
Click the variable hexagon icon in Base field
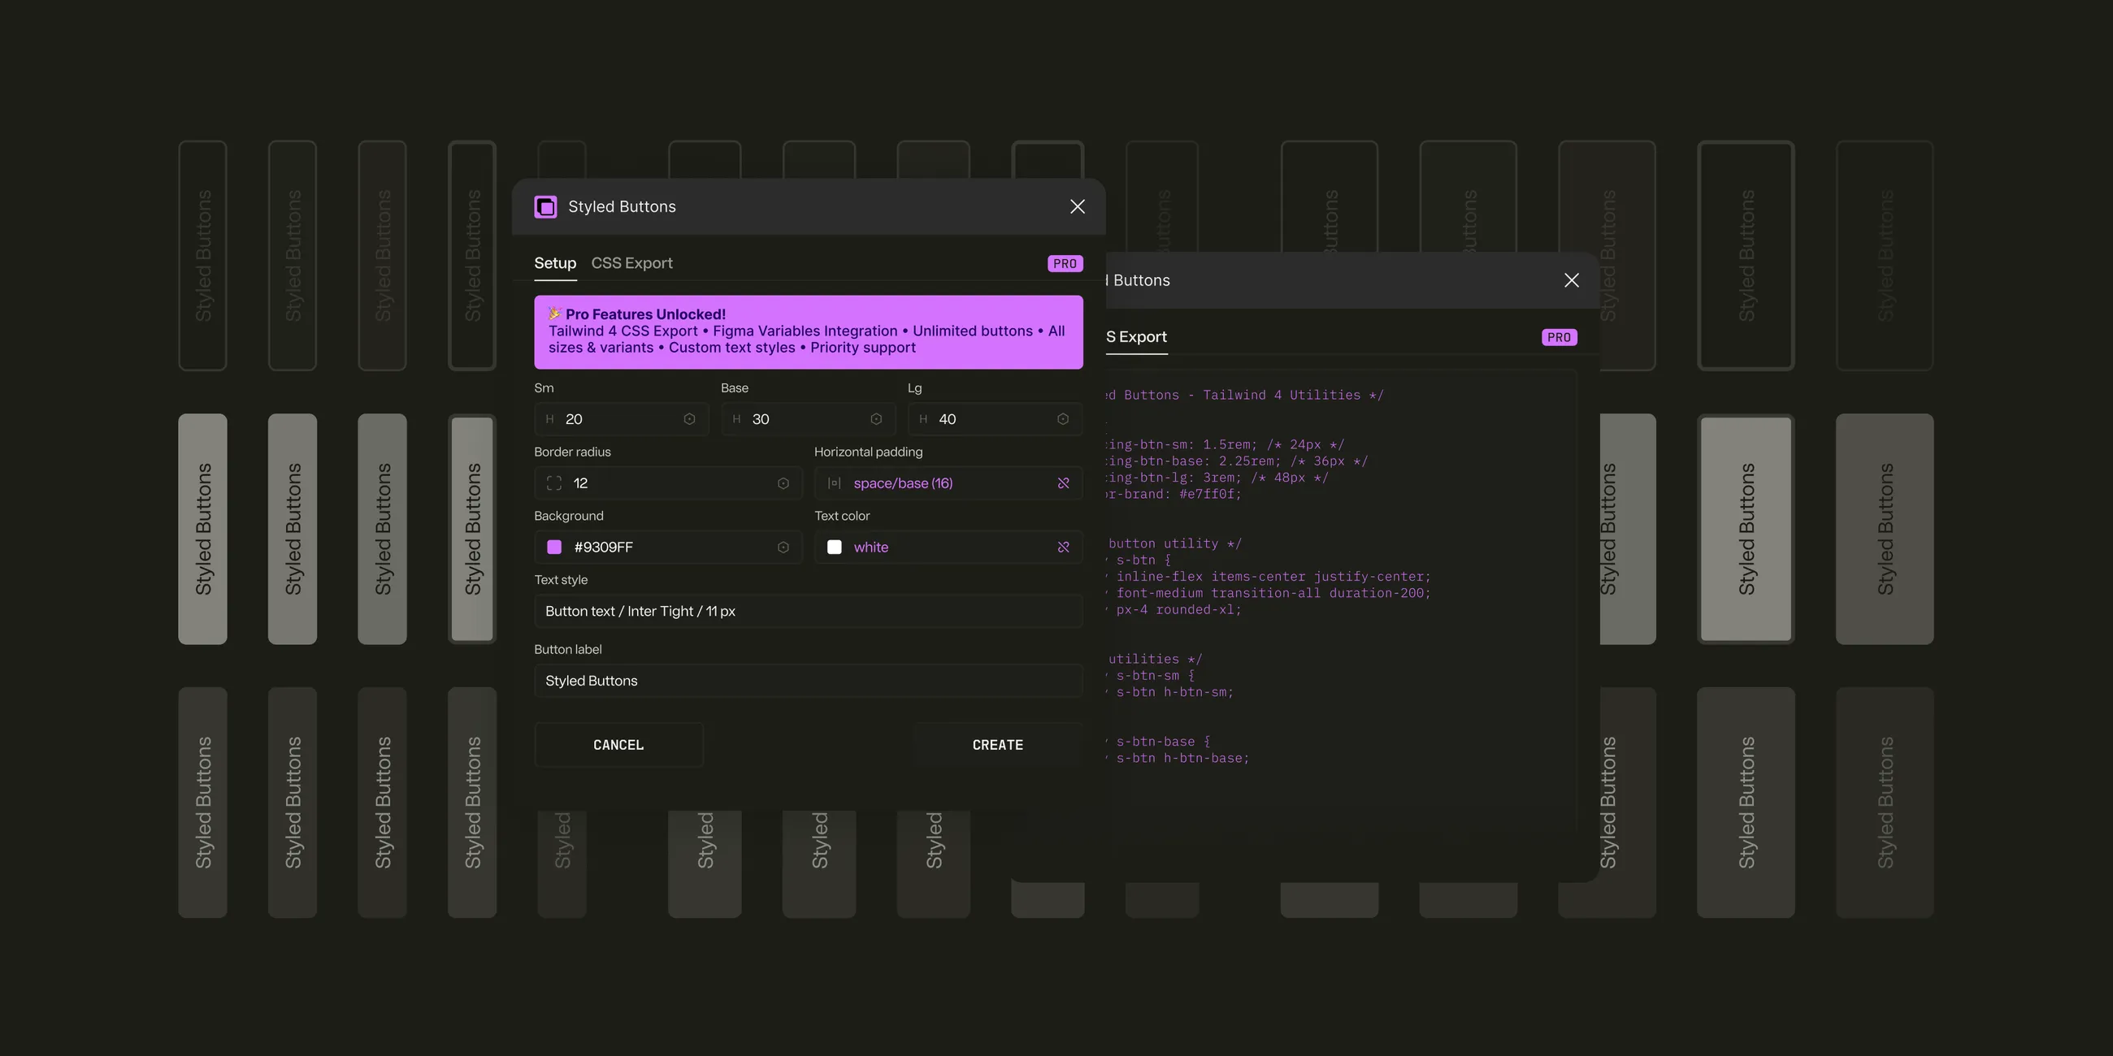pyautogui.click(x=876, y=419)
